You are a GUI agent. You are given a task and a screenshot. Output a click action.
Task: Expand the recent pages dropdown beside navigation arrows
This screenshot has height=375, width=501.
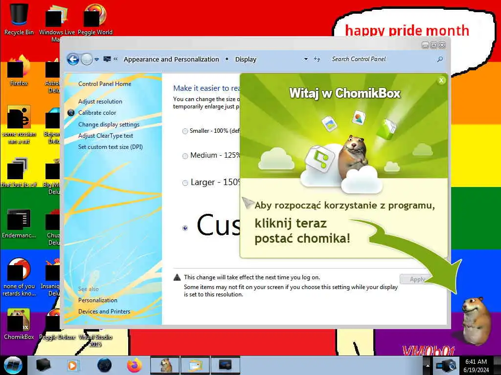pos(96,59)
